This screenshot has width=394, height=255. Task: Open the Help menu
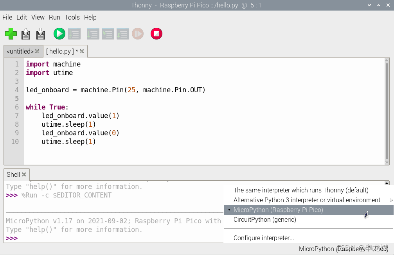pyautogui.click(x=90, y=17)
